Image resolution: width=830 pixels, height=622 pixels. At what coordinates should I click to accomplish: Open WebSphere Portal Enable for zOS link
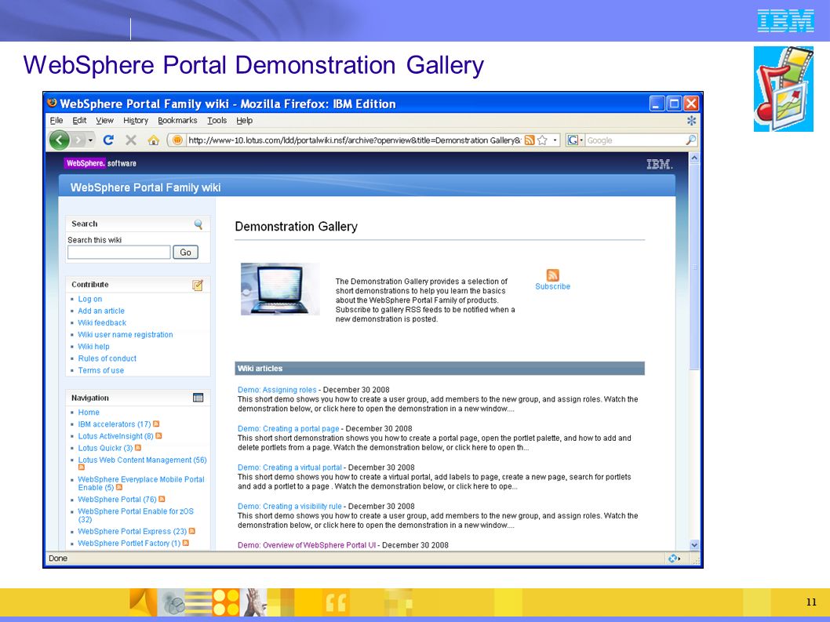136,515
